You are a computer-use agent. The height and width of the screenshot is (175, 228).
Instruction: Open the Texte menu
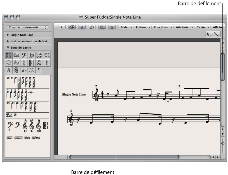click(203, 27)
